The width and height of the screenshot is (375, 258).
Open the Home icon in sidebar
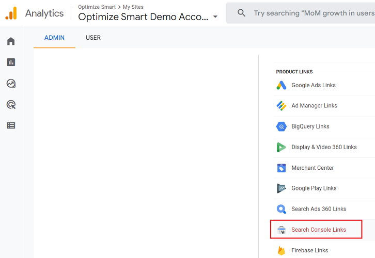[11, 41]
